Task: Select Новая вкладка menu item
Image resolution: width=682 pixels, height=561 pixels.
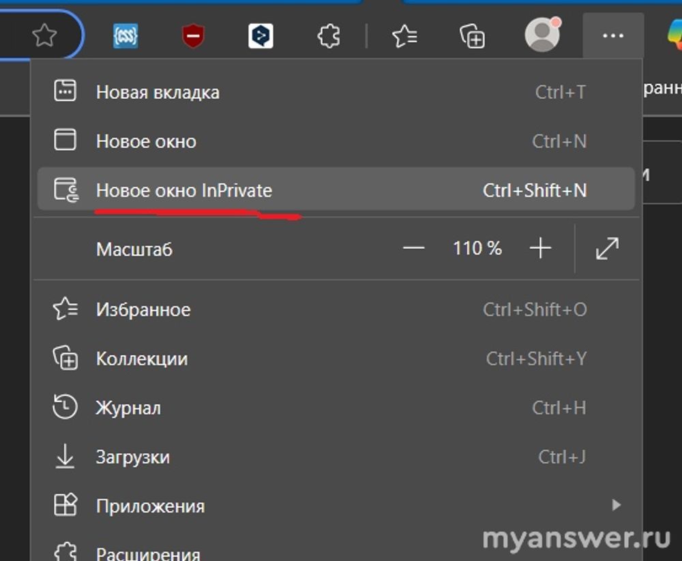Action: [158, 92]
